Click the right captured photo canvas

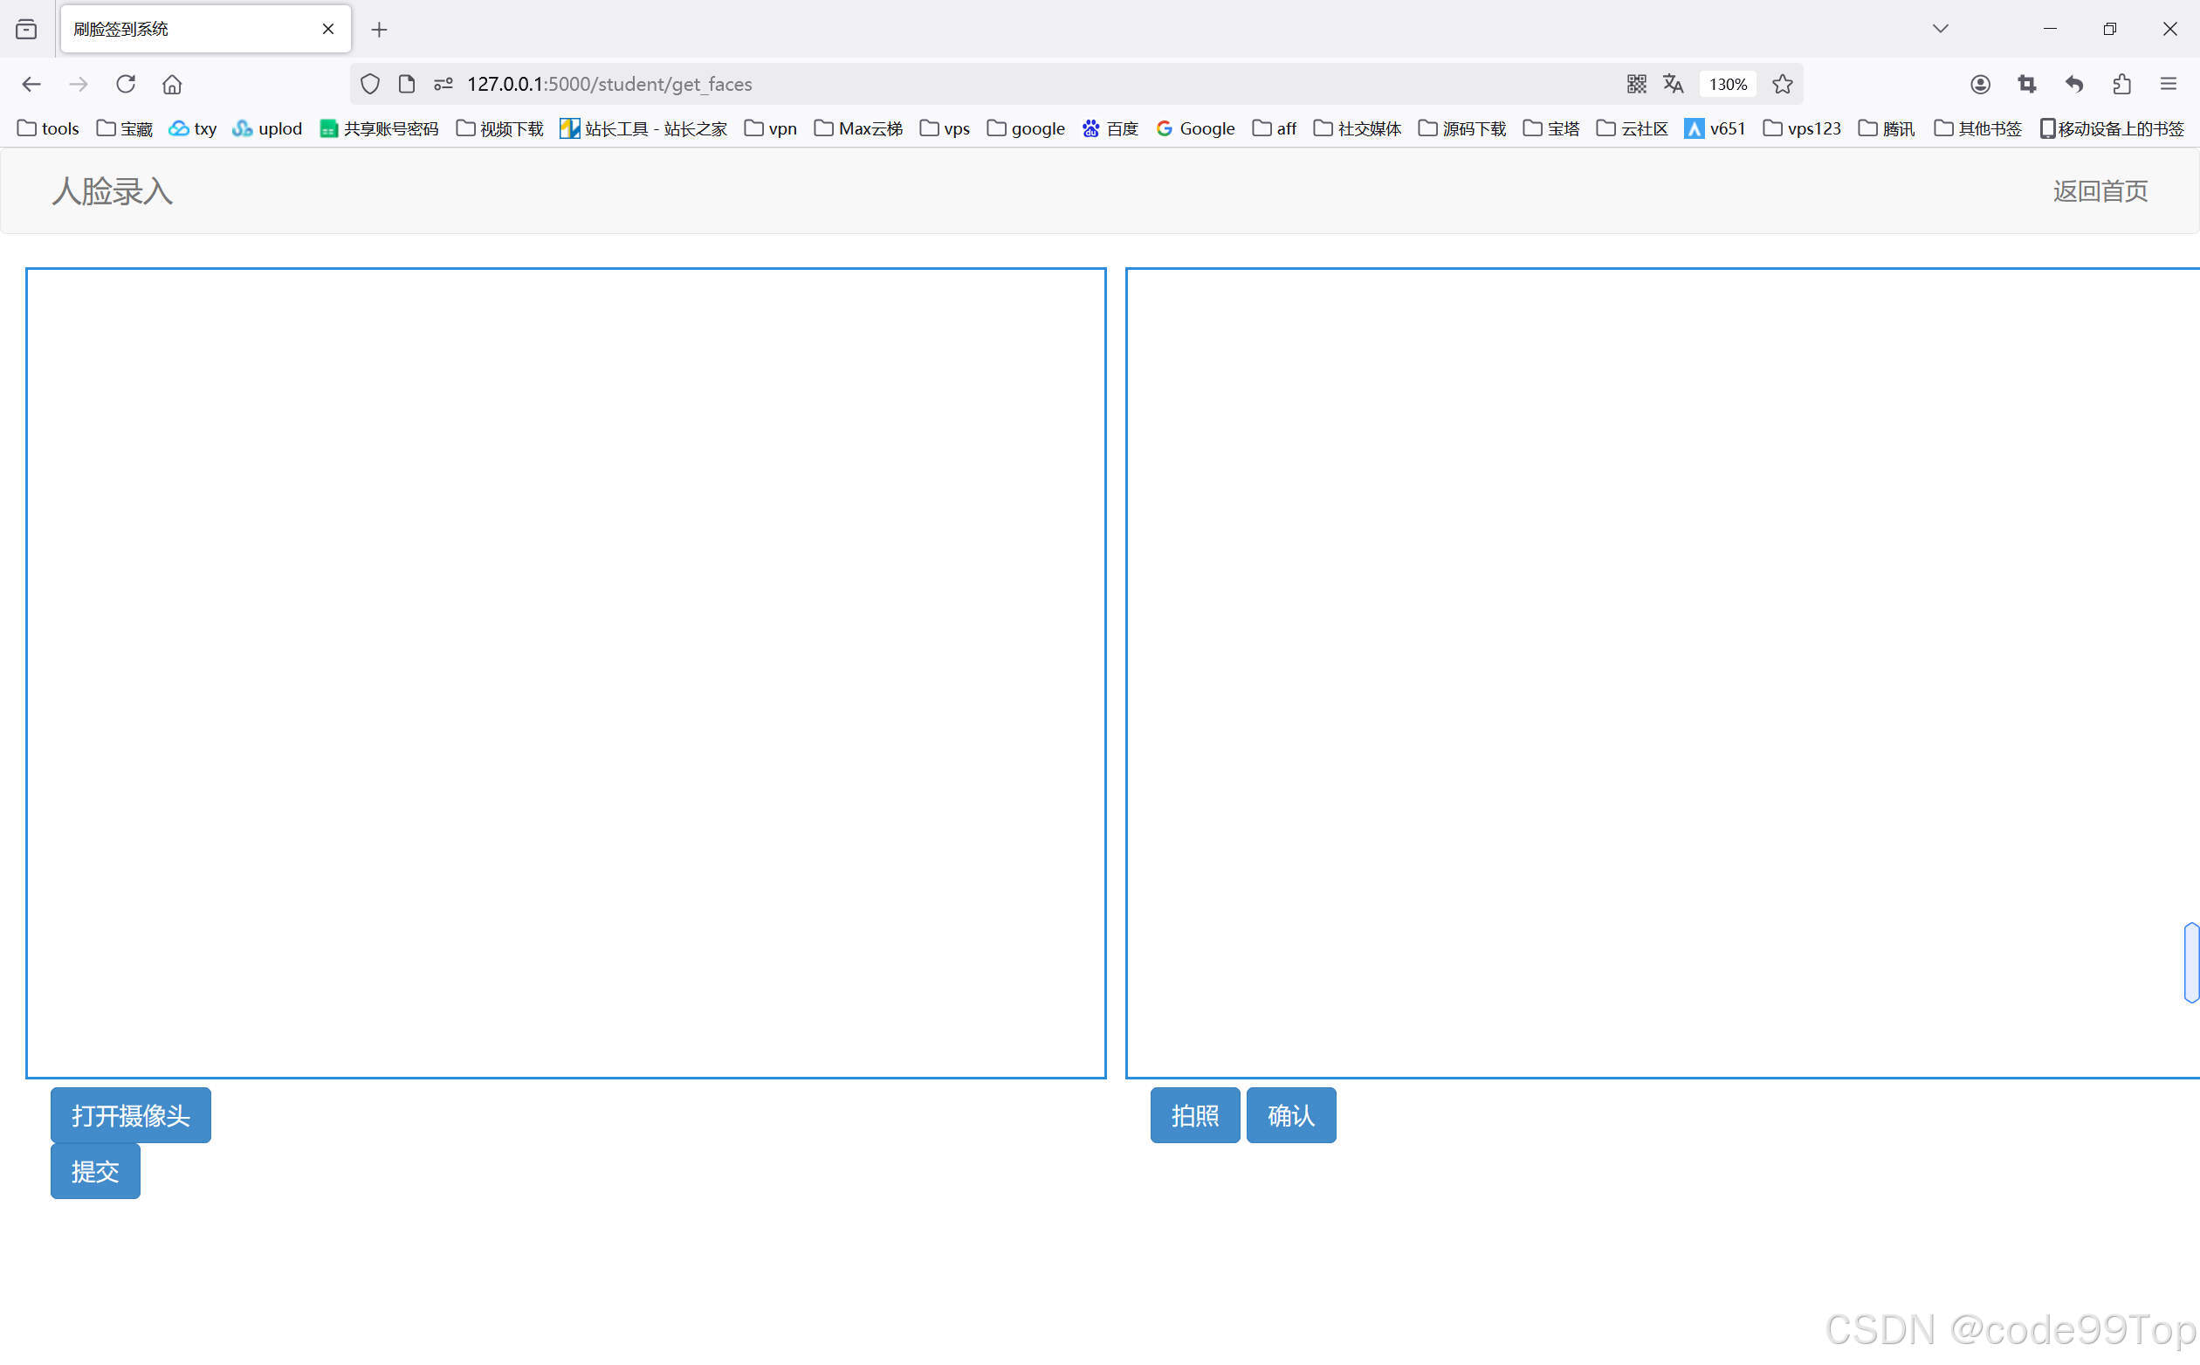(x=1662, y=672)
